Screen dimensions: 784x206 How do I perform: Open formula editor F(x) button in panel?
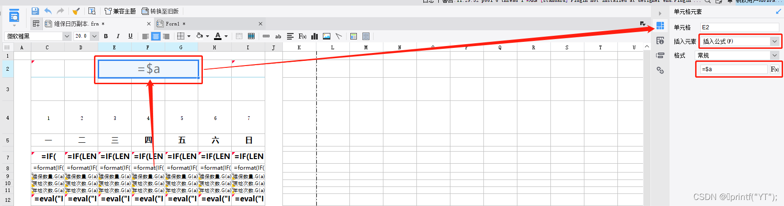pyautogui.click(x=775, y=69)
